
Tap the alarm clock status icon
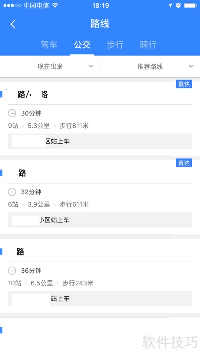[x=178, y=6]
